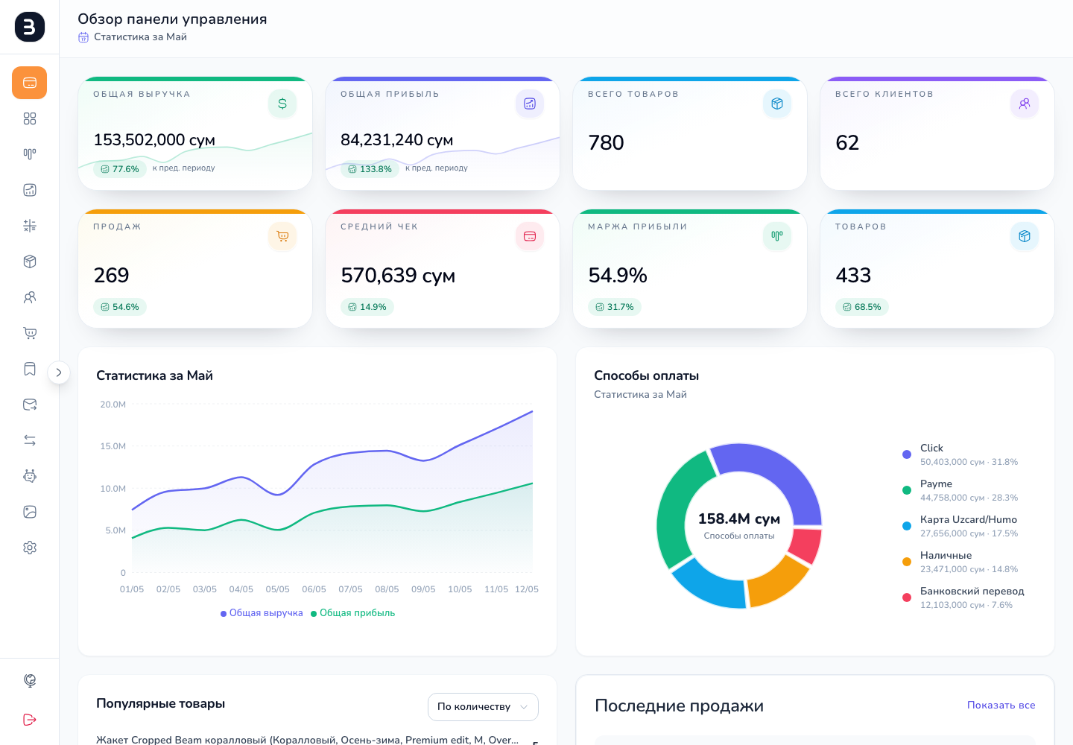
Task: Click the Click payment legend entry
Action: click(x=960, y=454)
